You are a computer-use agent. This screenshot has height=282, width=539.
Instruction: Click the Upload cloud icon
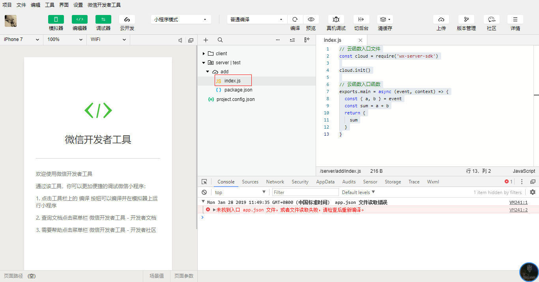tap(441, 19)
